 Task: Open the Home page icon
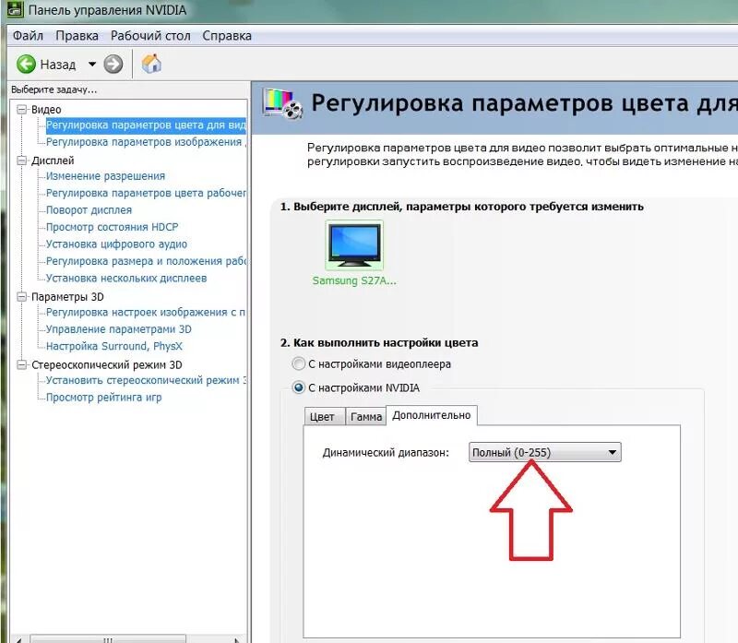point(151,64)
